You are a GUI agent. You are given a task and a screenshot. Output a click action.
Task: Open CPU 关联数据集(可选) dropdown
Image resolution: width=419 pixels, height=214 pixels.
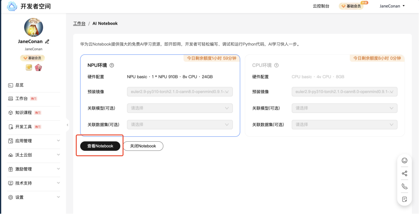click(345, 124)
